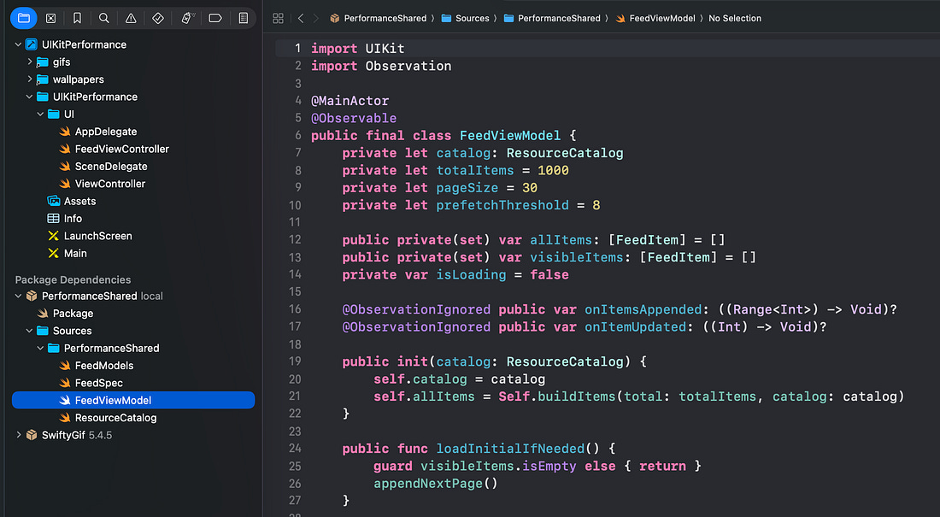Viewport: 940px width, 517px height.
Task: Click 'import Observation' line
Action: pos(381,66)
